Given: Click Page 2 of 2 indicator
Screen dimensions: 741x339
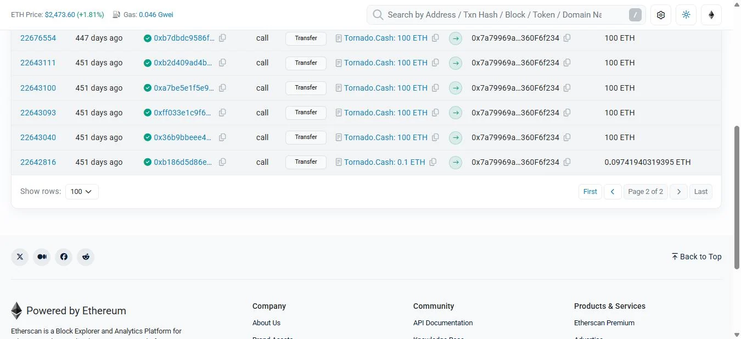Looking at the screenshot, I should tap(645, 192).
